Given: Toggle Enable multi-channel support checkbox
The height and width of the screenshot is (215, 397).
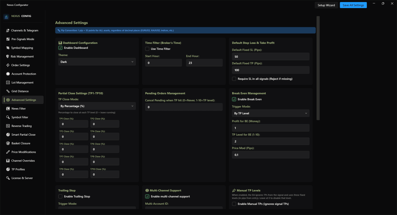Looking at the screenshot, I should 147,196.
